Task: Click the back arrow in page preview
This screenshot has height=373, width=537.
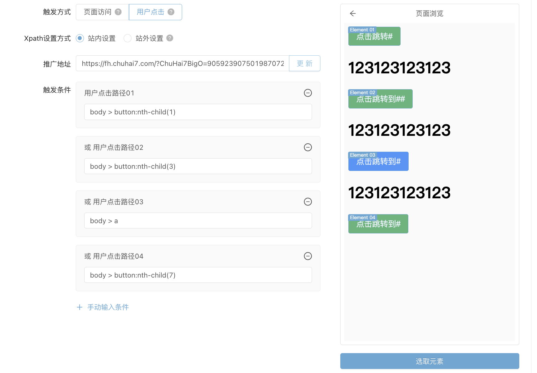Action: tap(352, 13)
